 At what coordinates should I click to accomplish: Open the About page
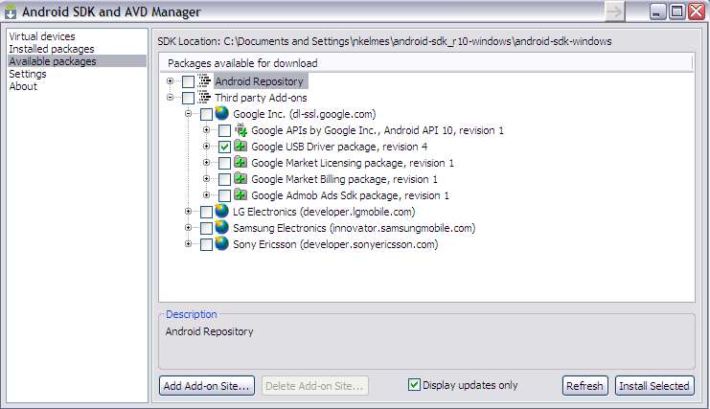[x=23, y=86]
